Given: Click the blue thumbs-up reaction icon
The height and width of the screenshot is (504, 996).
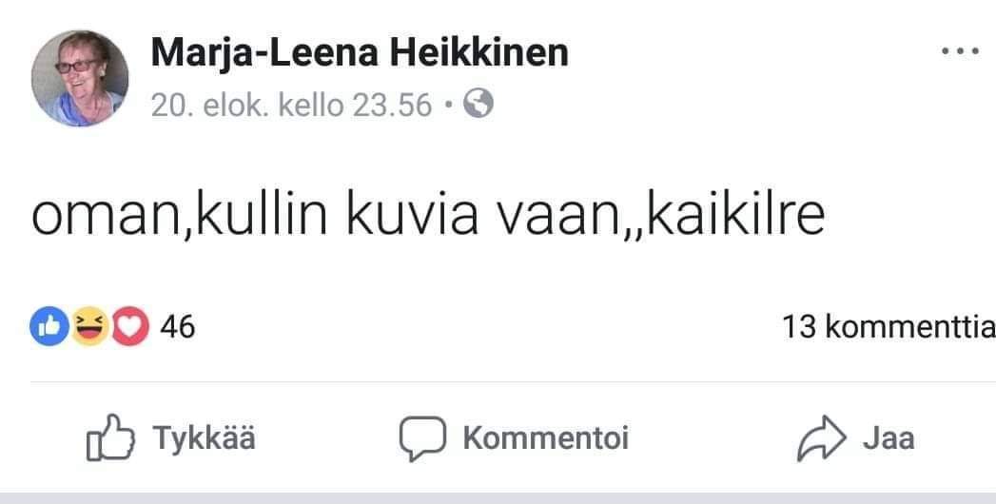Looking at the screenshot, I should (49, 327).
